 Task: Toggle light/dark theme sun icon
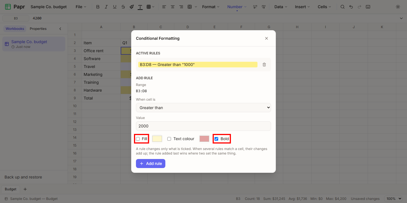pyautogui.click(x=398, y=7)
